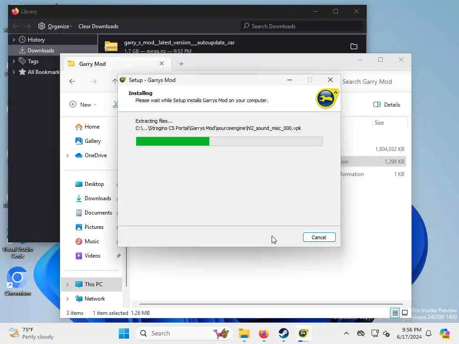
Task: Expand the This PC node
Action: pyautogui.click(x=68, y=284)
